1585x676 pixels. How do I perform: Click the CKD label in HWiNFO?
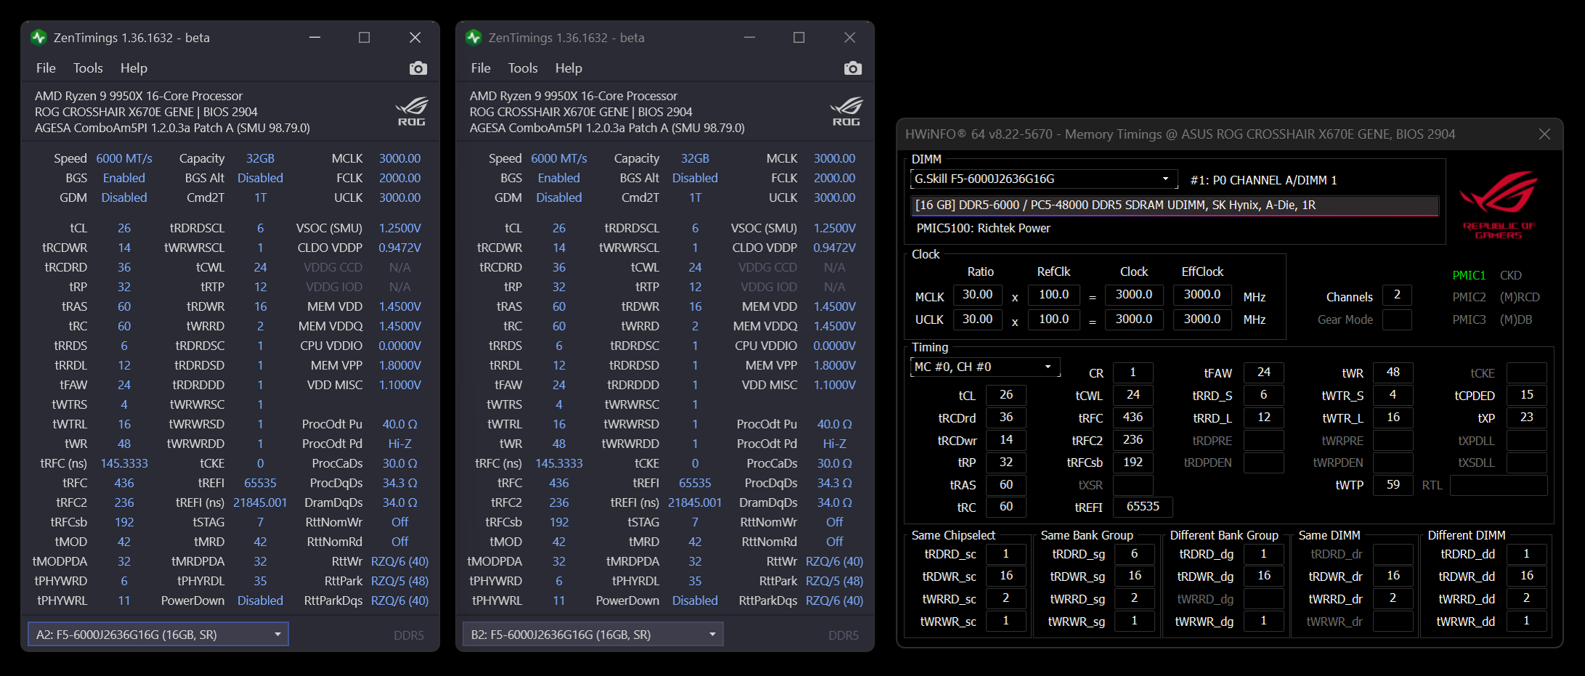pyautogui.click(x=1511, y=275)
